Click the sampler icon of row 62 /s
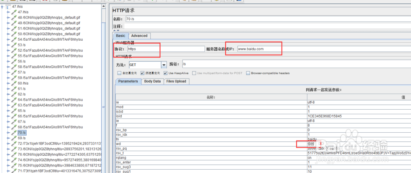 [14, 94]
